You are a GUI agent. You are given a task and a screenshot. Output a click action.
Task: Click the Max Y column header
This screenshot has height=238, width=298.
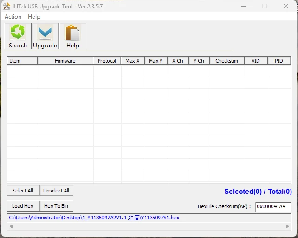tap(156, 61)
